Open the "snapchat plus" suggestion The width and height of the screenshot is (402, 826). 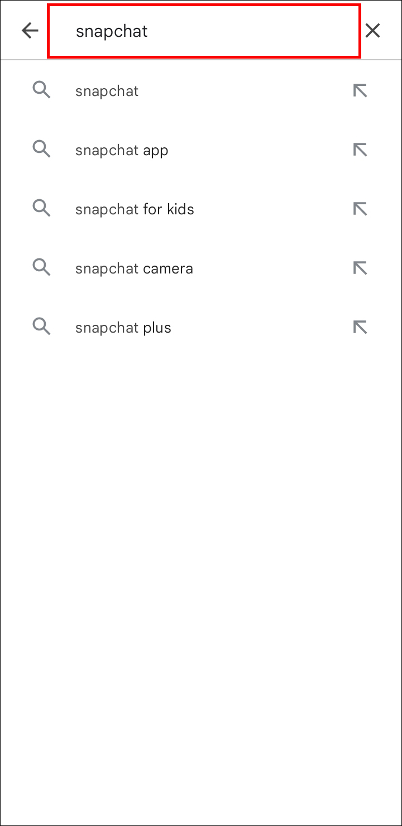[123, 328]
